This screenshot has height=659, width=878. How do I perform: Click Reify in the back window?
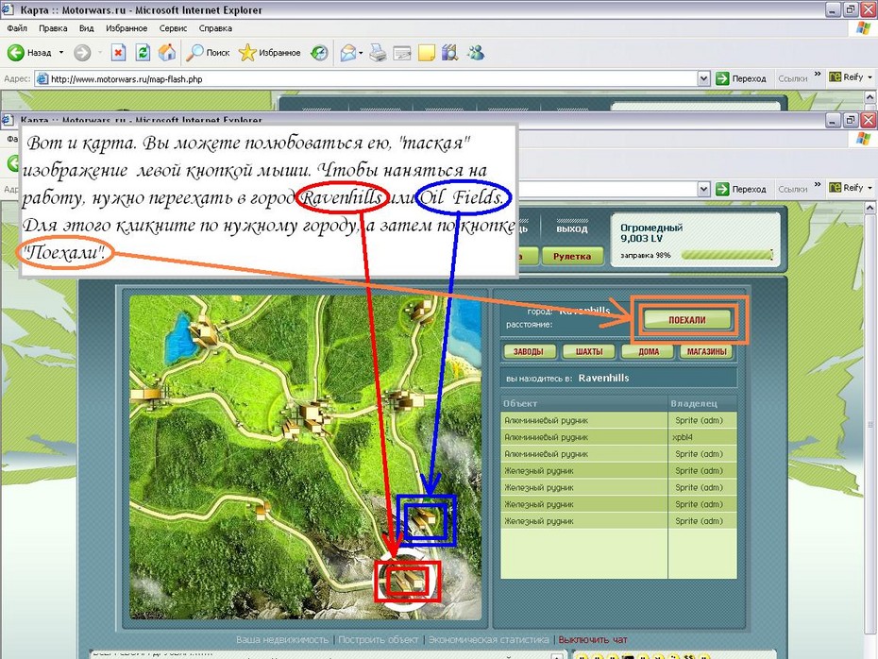click(846, 77)
